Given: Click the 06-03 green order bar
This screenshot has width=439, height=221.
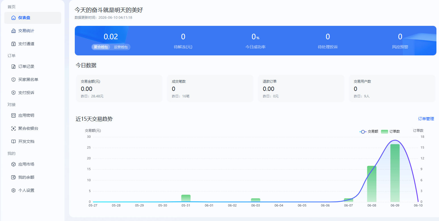Looking at the screenshot, I should pyautogui.click(x=256, y=200).
